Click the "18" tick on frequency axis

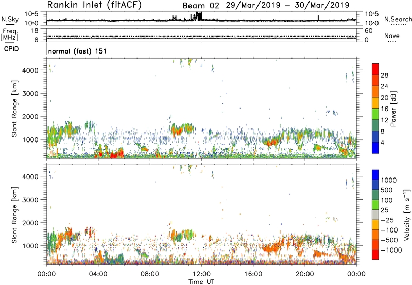[x=35, y=31]
